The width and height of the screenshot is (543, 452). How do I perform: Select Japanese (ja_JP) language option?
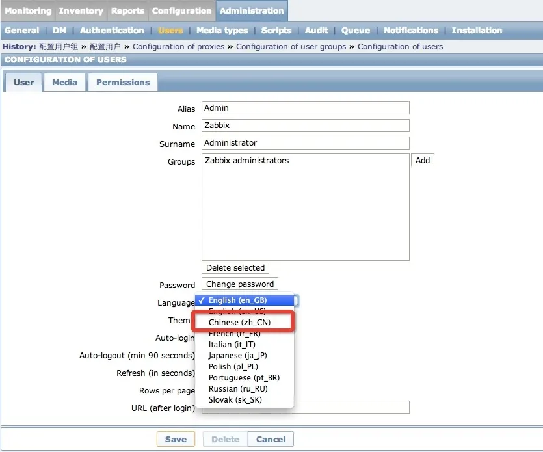pyautogui.click(x=245, y=355)
